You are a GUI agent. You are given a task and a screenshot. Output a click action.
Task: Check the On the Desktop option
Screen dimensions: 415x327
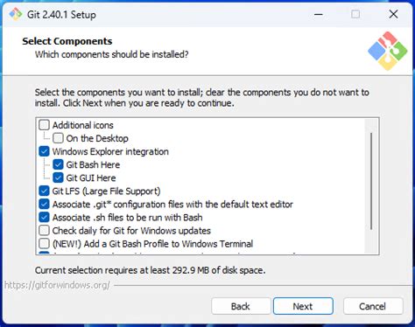[58, 138]
